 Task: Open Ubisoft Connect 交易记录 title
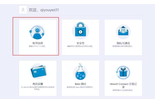click(x=123, y=85)
